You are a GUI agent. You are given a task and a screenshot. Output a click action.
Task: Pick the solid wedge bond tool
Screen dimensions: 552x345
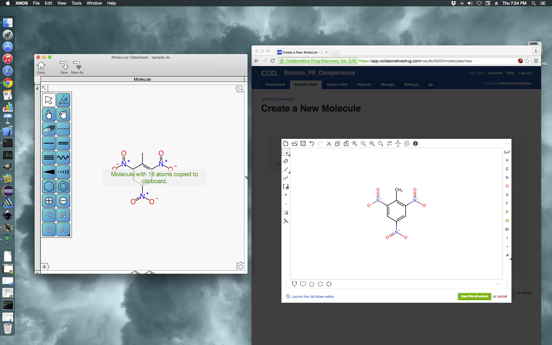coord(49,172)
